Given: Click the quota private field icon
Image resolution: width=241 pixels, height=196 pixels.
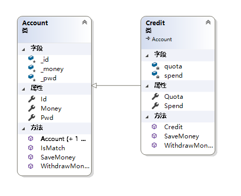Looking at the screenshot, I should [x=156, y=66].
